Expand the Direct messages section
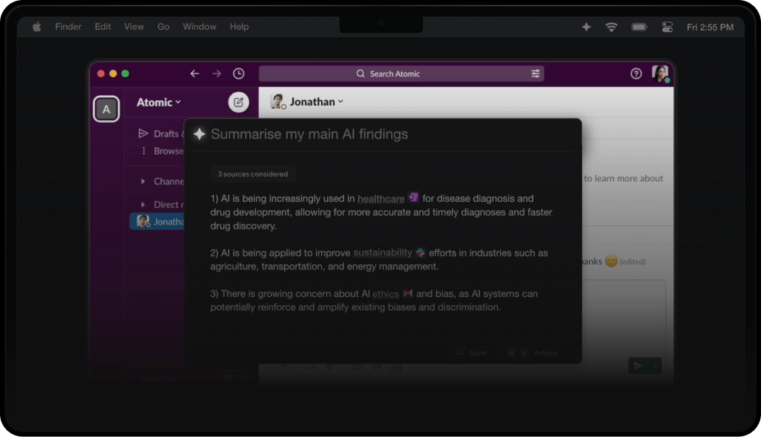The width and height of the screenshot is (761, 437). pos(163,205)
